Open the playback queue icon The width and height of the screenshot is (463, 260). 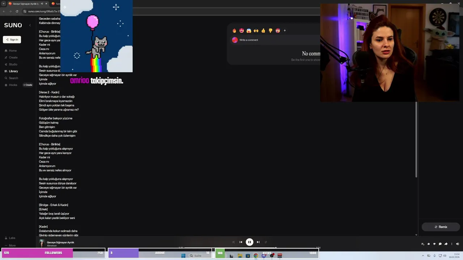click(423, 244)
